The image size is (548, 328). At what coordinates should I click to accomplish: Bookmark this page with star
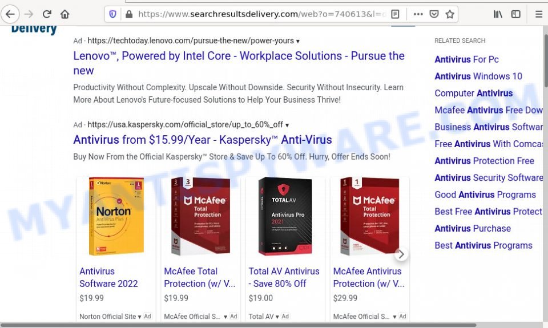450,14
